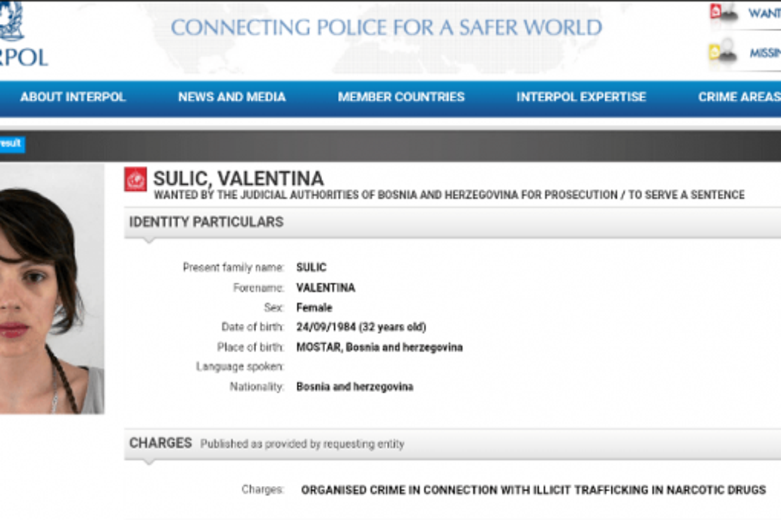Click the arrow below the Charges heading
This screenshot has height=520, width=781.
pos(148,462)
